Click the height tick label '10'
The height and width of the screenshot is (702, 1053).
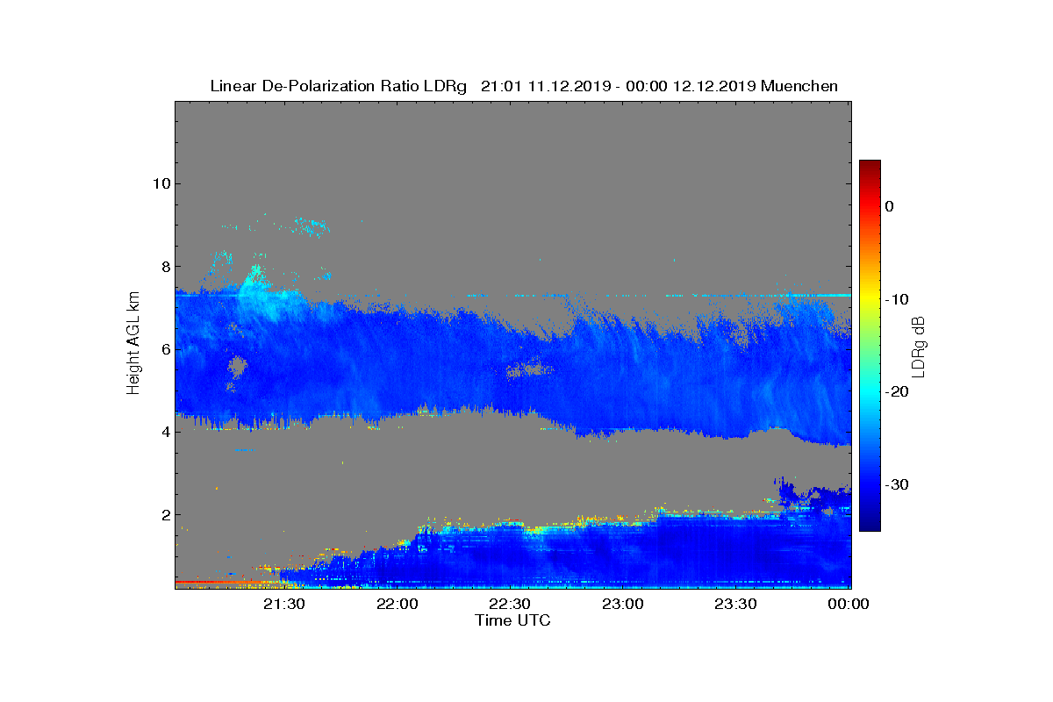[x=161, y=183]
